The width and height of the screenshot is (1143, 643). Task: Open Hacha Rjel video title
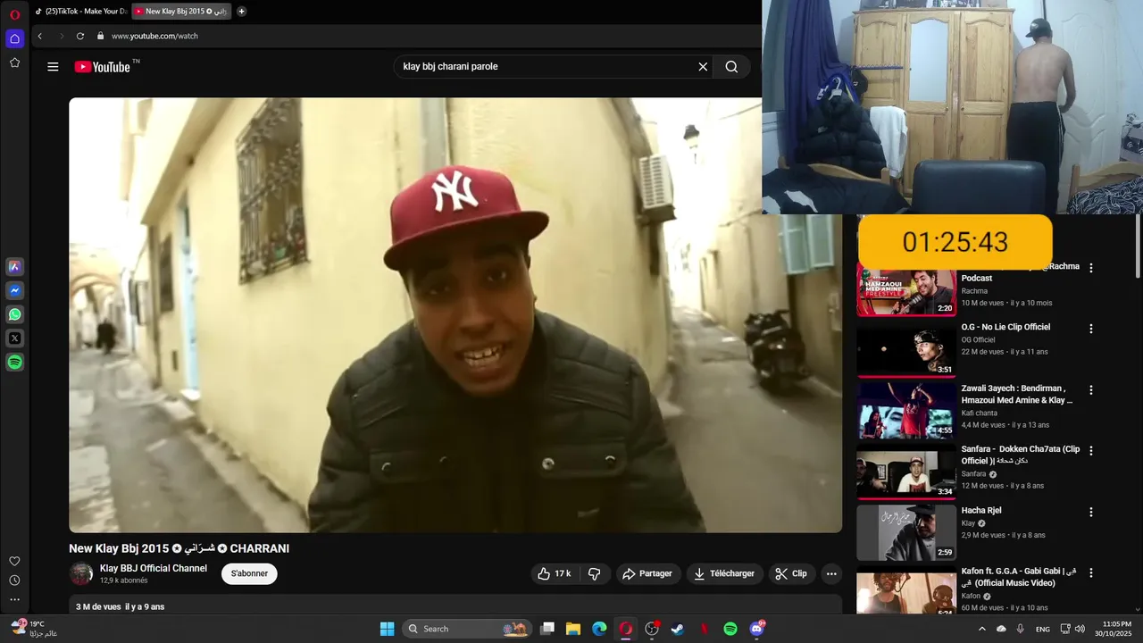[x=981, y=510]
